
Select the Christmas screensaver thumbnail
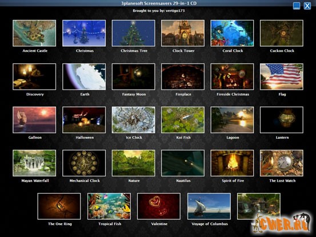click(x=84, y=33)
